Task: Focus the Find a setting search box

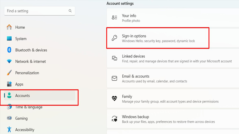Action: tap(40, 11)
